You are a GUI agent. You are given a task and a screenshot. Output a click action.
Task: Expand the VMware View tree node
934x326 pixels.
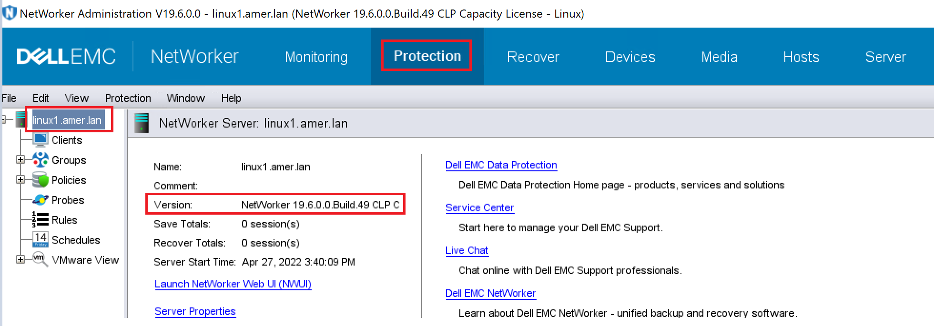click(20, 259)
